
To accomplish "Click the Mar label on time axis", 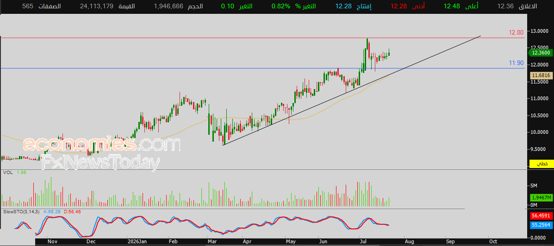I will click(x=212, y=242).
